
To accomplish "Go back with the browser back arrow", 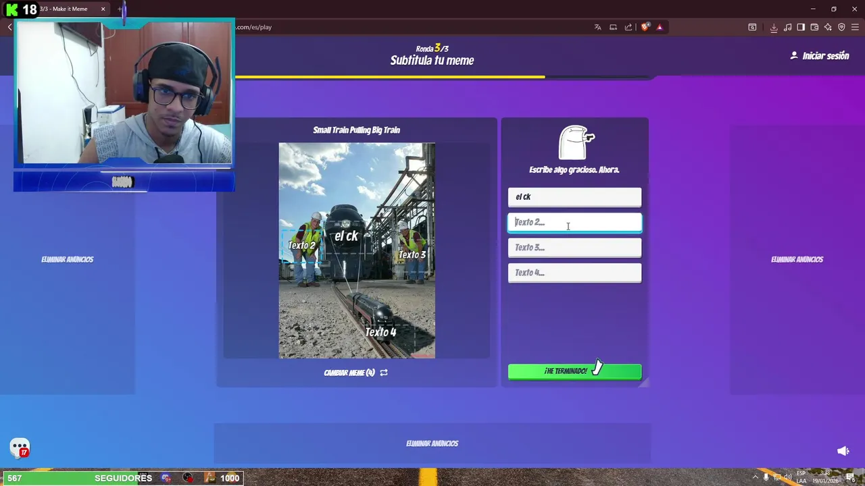I will (9, 27).
